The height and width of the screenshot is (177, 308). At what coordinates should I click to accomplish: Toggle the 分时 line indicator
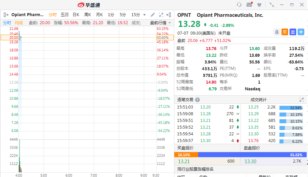click(x=7, y=23)
